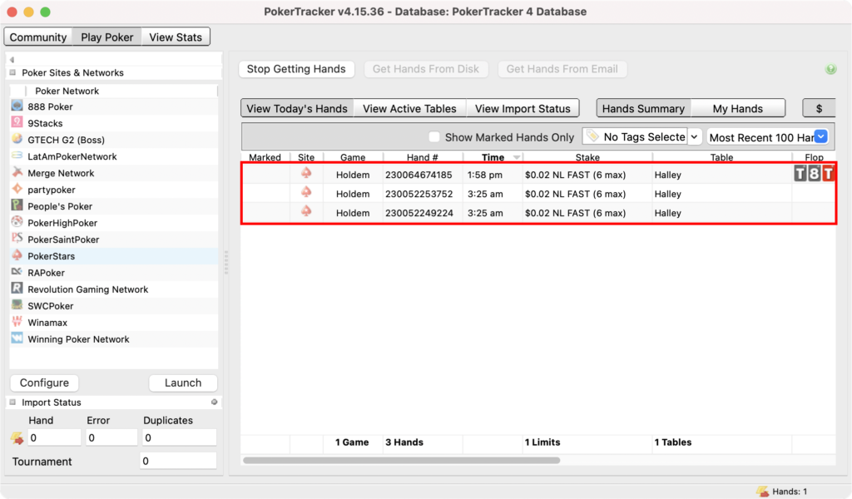Select the RAPoker icon
This screenshot has width=852, height=499.
(x=17, y=272)
